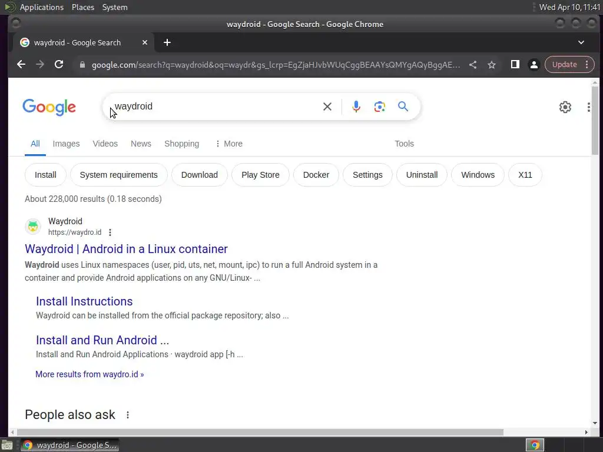Image resolution: width=603 pixels, height=452 pixels.
Task: Select the Uninstall suggestion chip
Action: point(422,175)
